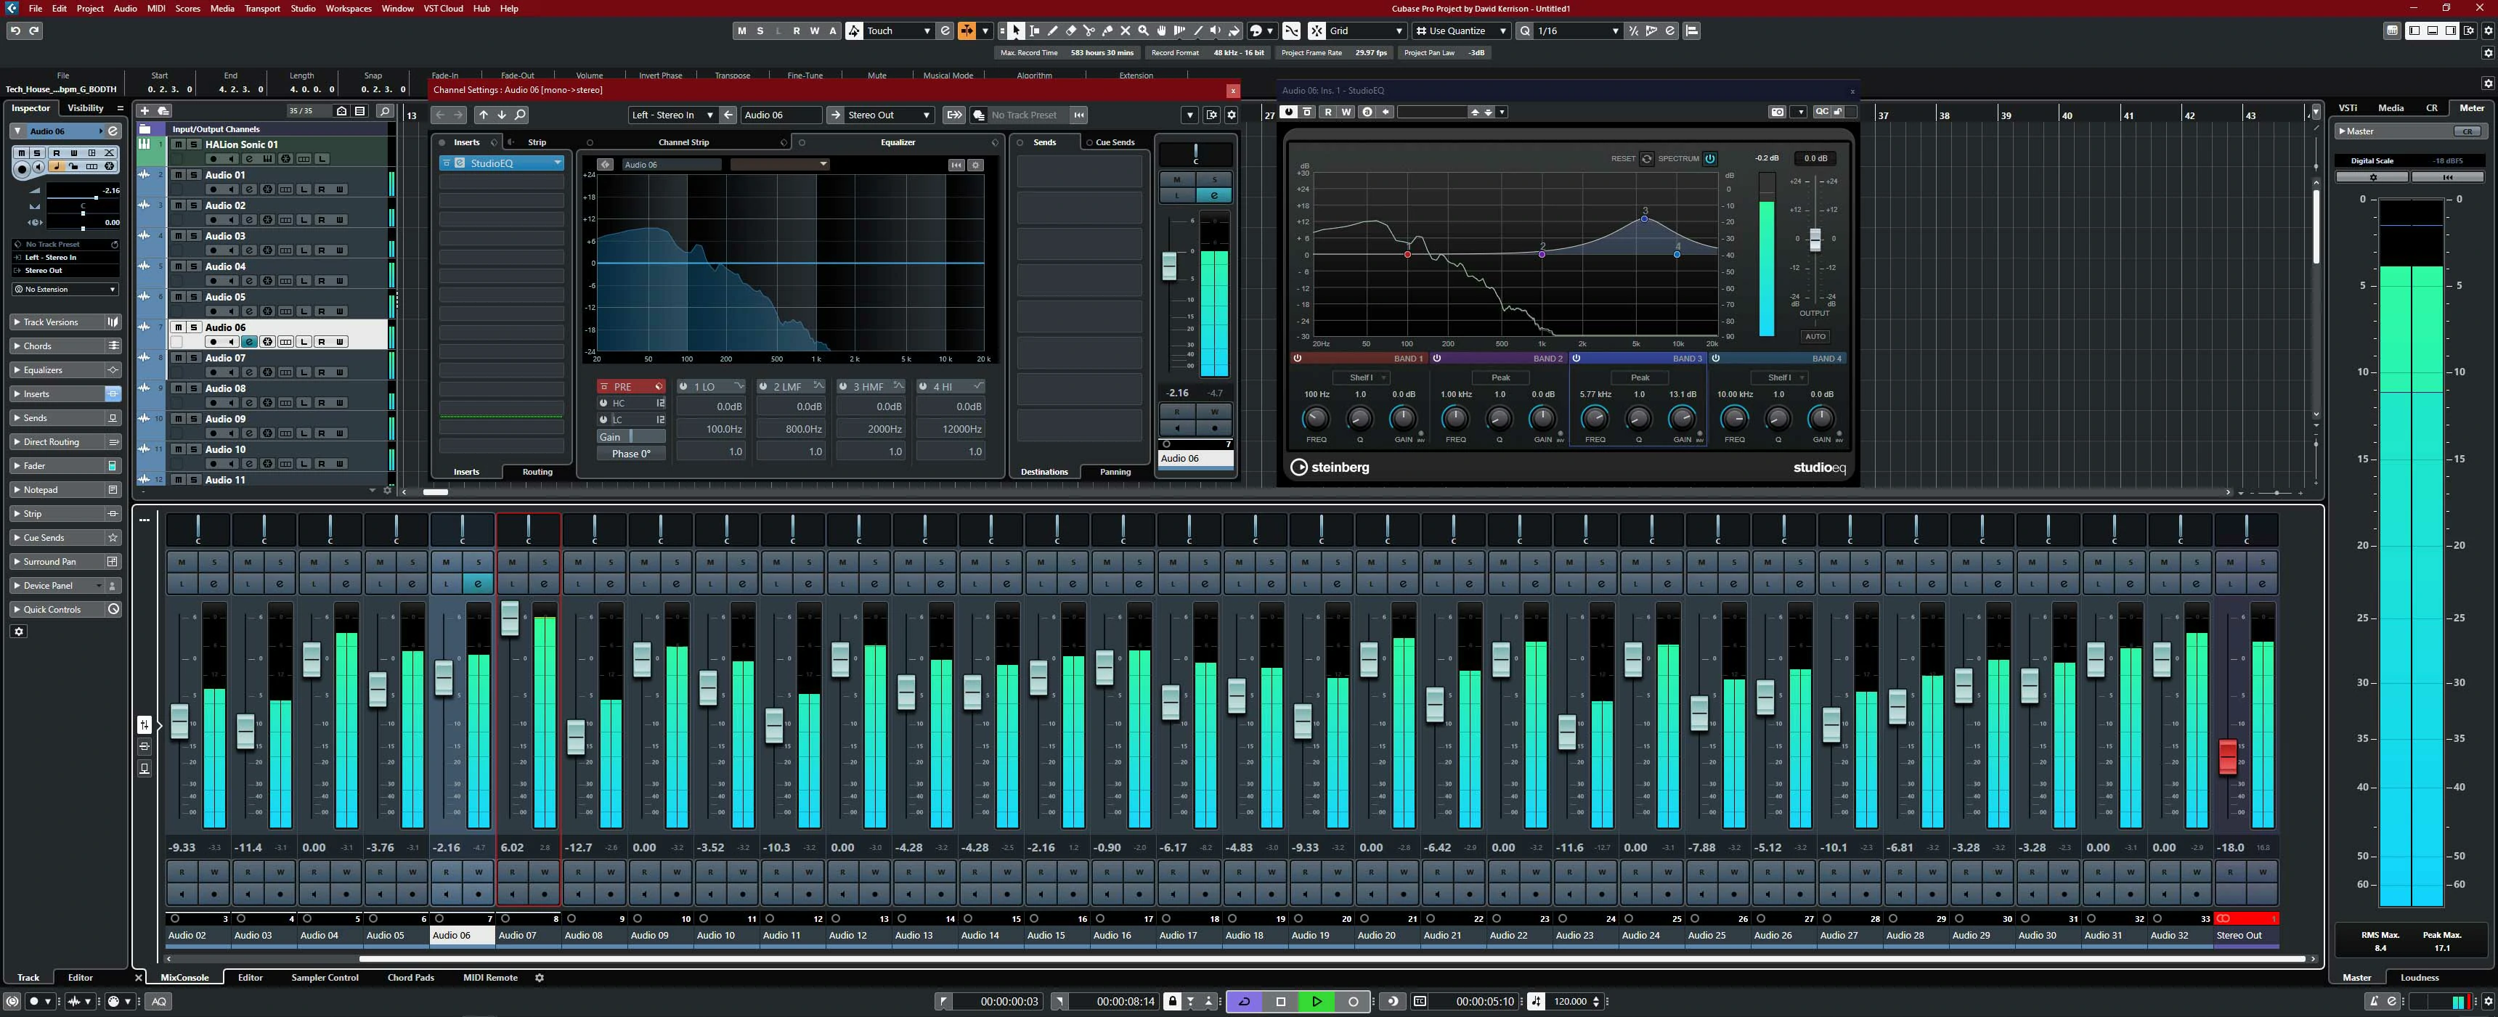Viewport: 2498px width, 1017px height.
Task: Click the PRE filter section button
Action: point(631,386)
